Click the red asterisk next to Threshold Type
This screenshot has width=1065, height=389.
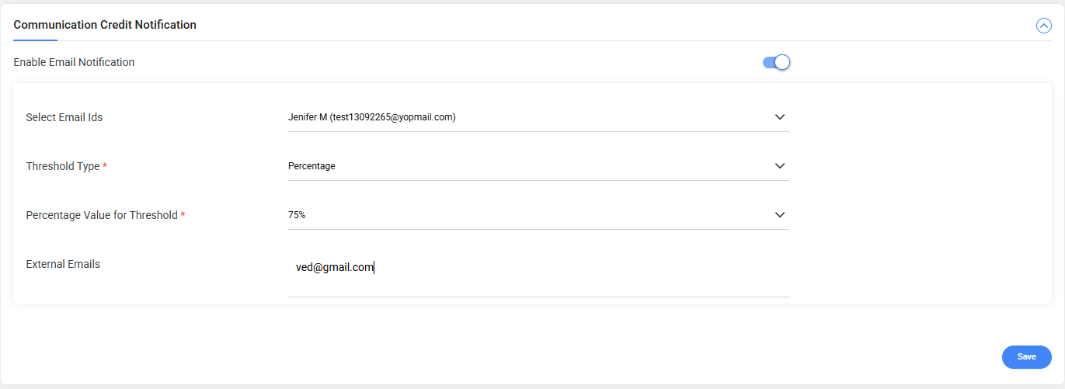[105, 166]
